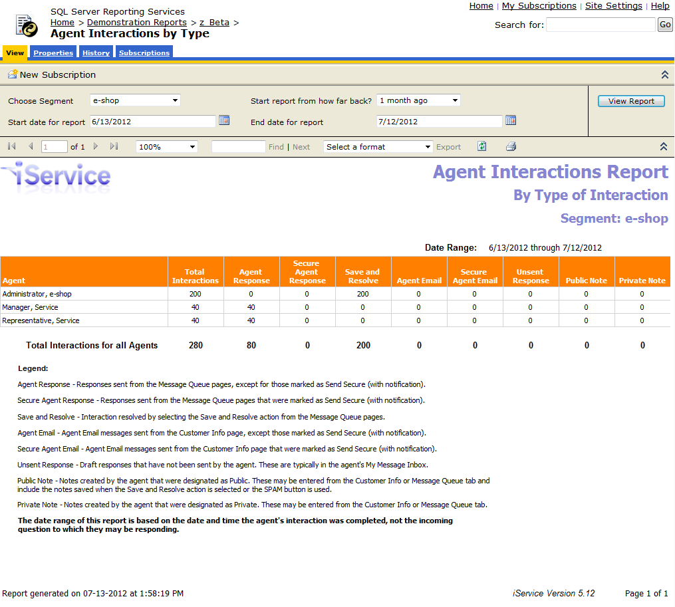
Task: Print the report using printer icon
Action: click(511, 146)
